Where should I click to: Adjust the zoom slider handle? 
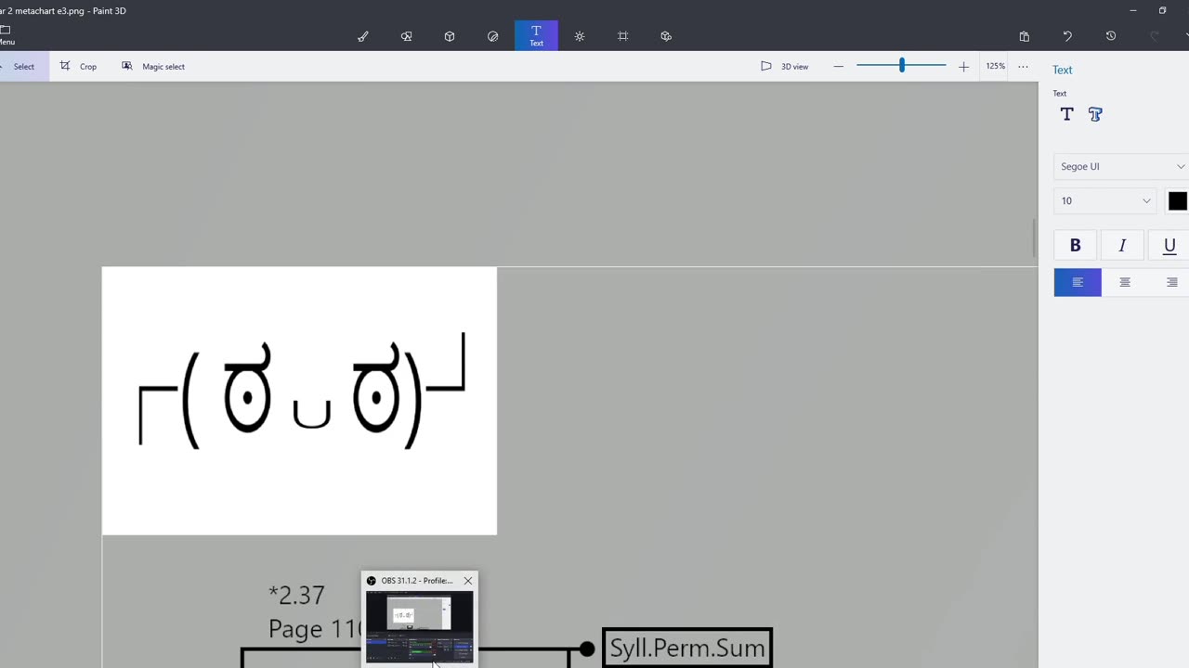[x=902, y=66]
